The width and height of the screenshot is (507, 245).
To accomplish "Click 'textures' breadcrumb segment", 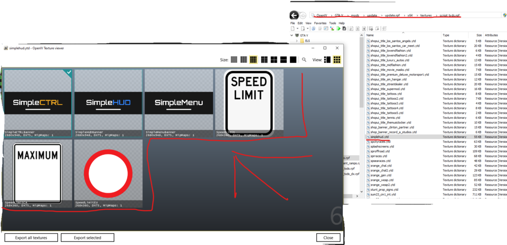I will [x=426, y=16].
